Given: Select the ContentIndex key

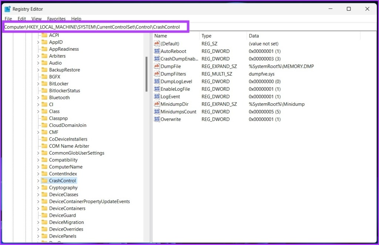Looking at the screenshot, I should tap(63, 174).
